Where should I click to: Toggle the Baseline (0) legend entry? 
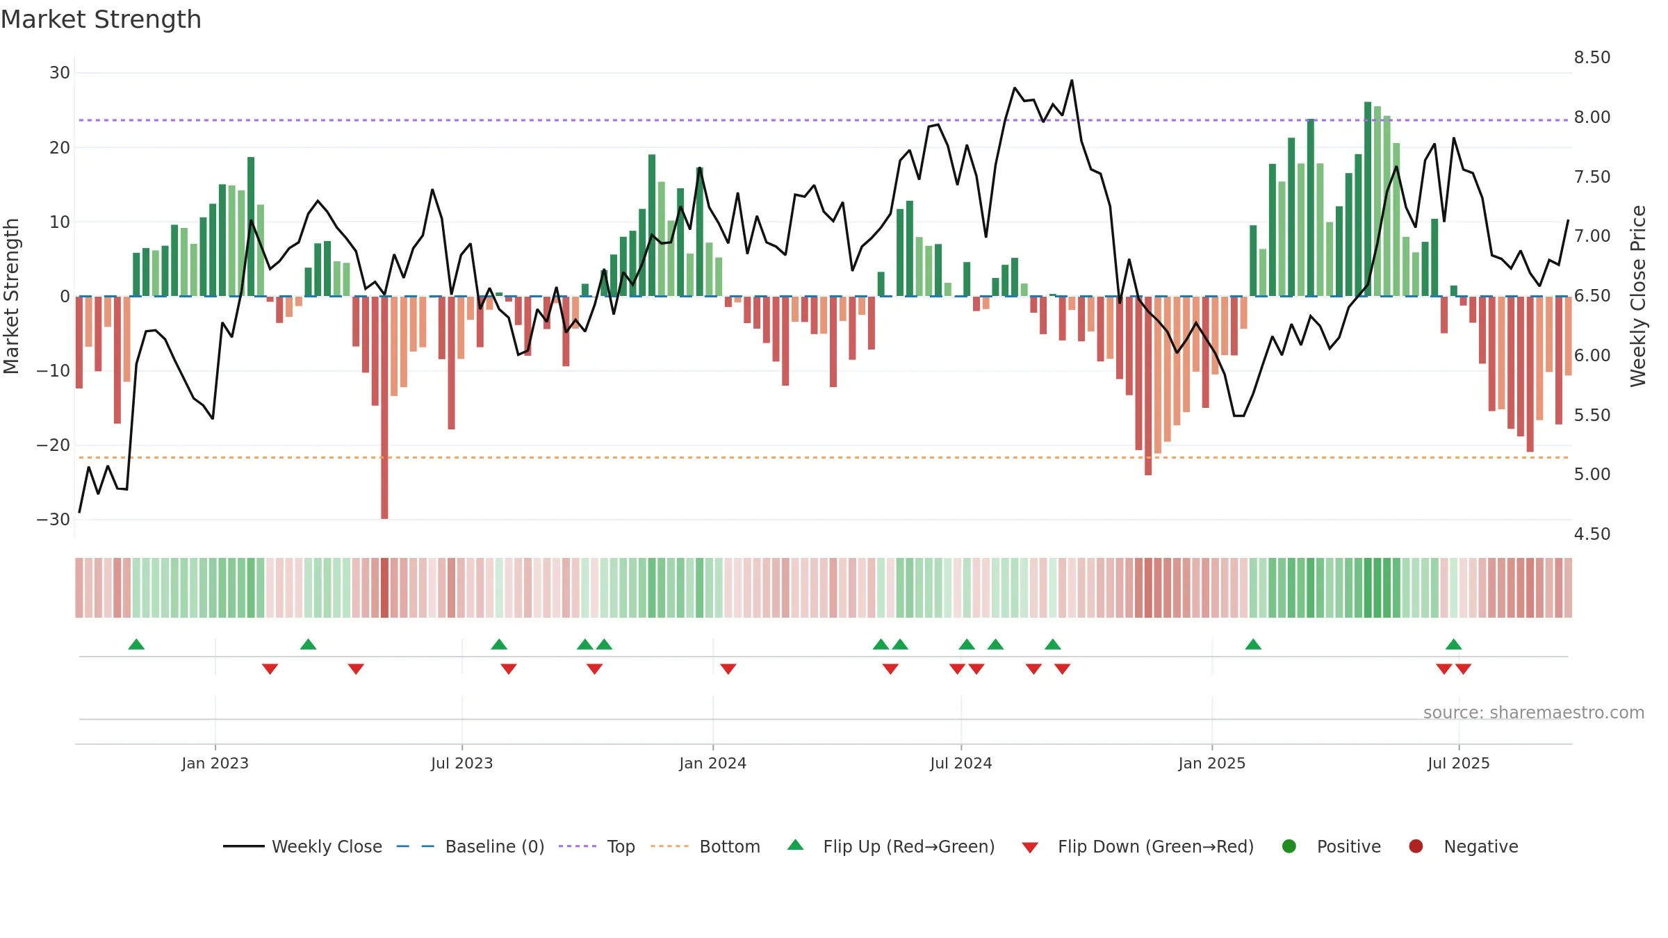click(x=470, y=846)
